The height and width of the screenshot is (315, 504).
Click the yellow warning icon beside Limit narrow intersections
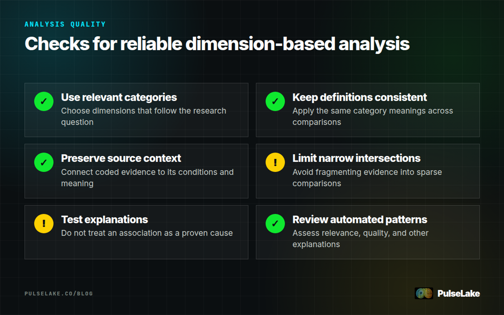(x=275, y=162)
